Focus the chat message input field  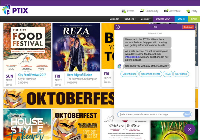[x=151, y=114]
